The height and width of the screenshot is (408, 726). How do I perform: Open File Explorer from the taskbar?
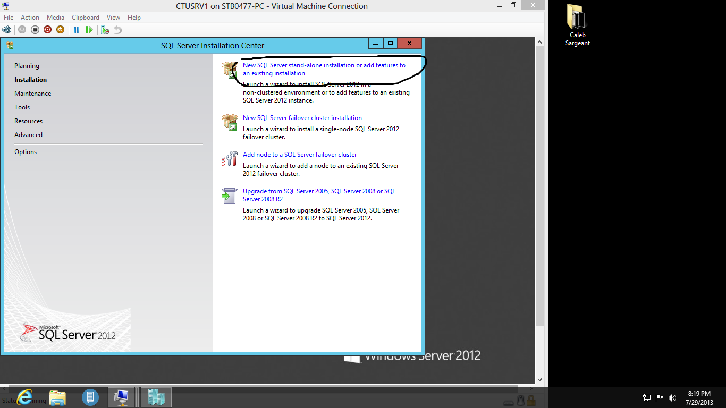(57, 397)
